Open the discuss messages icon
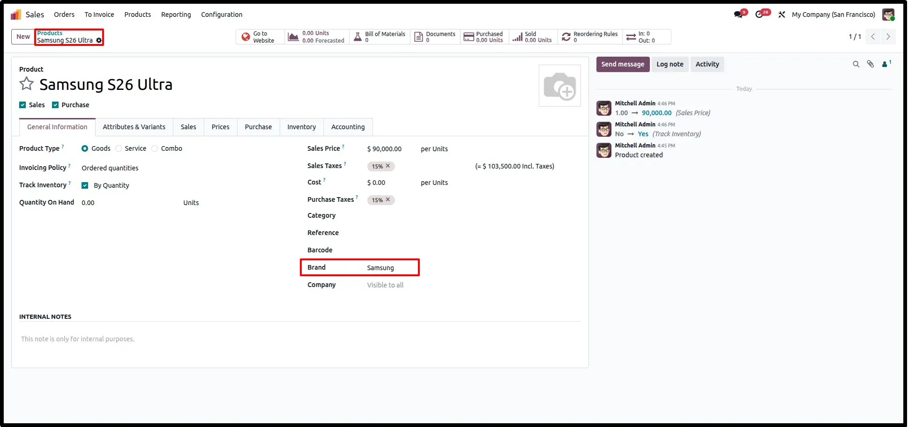Screen dimensions: 908x427 coord(739,15)
